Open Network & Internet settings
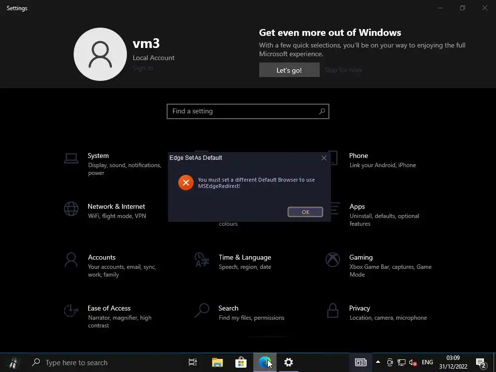The image size is (496, 372). pos(105,211)
